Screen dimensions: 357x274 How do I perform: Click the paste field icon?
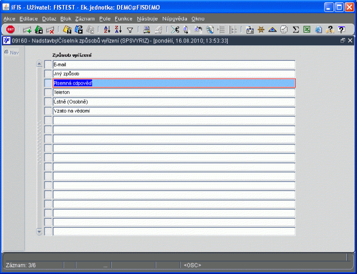(x=198, y=30)
